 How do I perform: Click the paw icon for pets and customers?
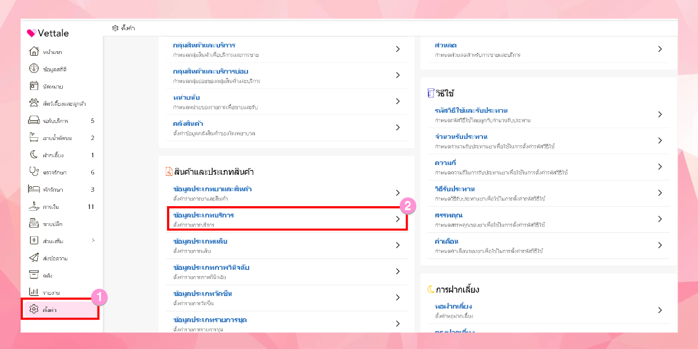(x=34, y=104)
